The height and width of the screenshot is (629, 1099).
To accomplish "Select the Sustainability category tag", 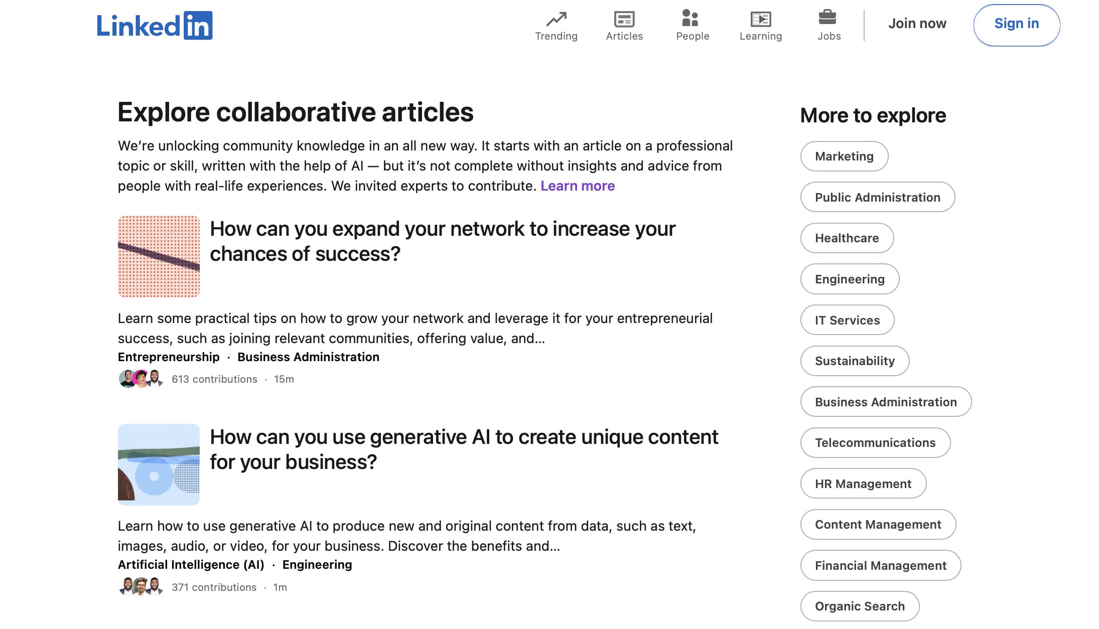I will (x=855, y=361).
